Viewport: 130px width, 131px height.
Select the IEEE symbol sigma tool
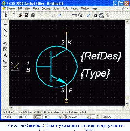5,68
